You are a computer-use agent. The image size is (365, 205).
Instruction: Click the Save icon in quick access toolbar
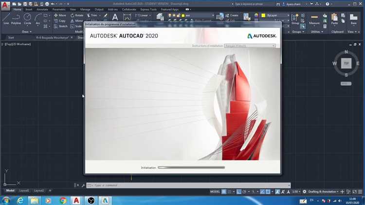(25, 4)
